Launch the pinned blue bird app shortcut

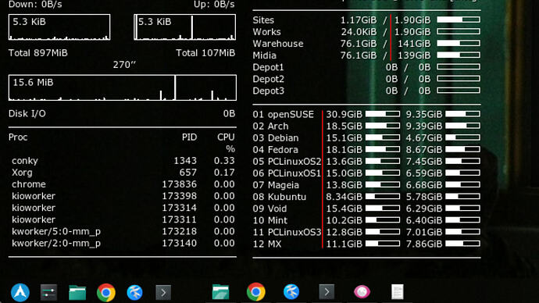click(x=134, y=293)
